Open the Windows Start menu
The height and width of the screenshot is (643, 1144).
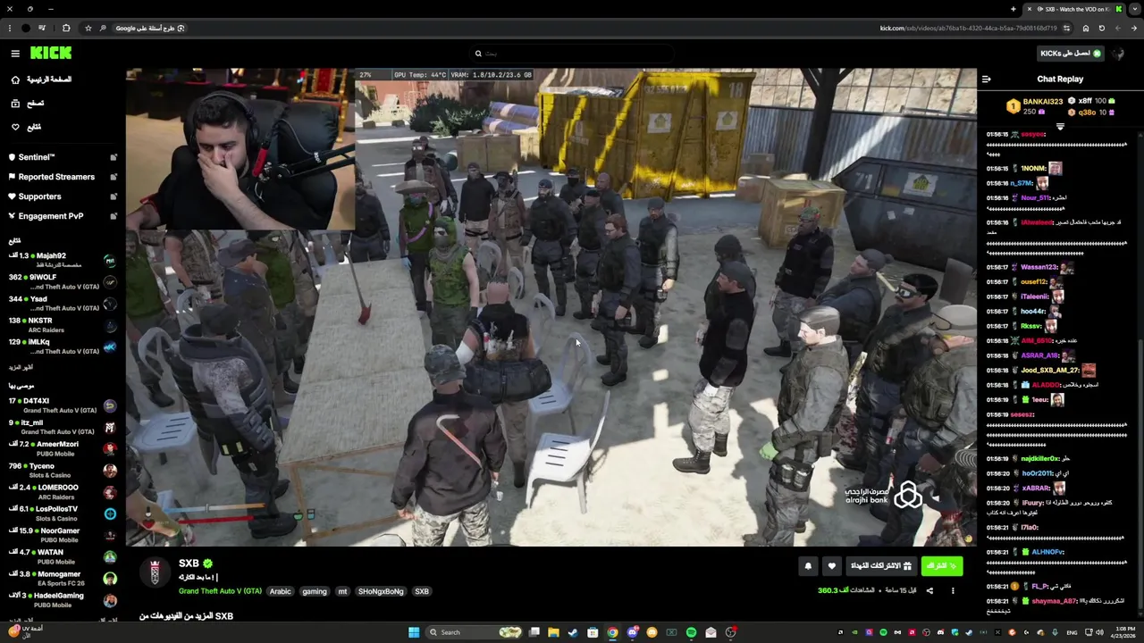click(x=414, y=632)
